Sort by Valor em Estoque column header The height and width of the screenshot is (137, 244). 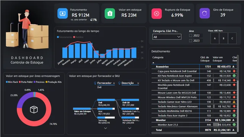(218, 59)
